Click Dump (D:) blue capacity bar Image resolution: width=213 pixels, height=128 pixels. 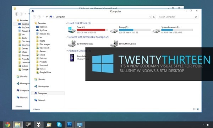[135, 30]
